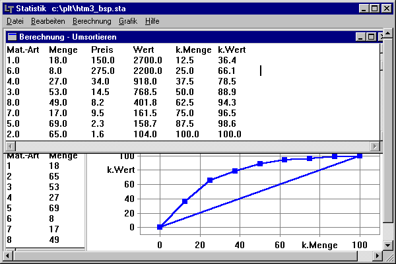The image size is (396, 264).
Task: Open the Bearbeiten menu
Action: point(48,21)
